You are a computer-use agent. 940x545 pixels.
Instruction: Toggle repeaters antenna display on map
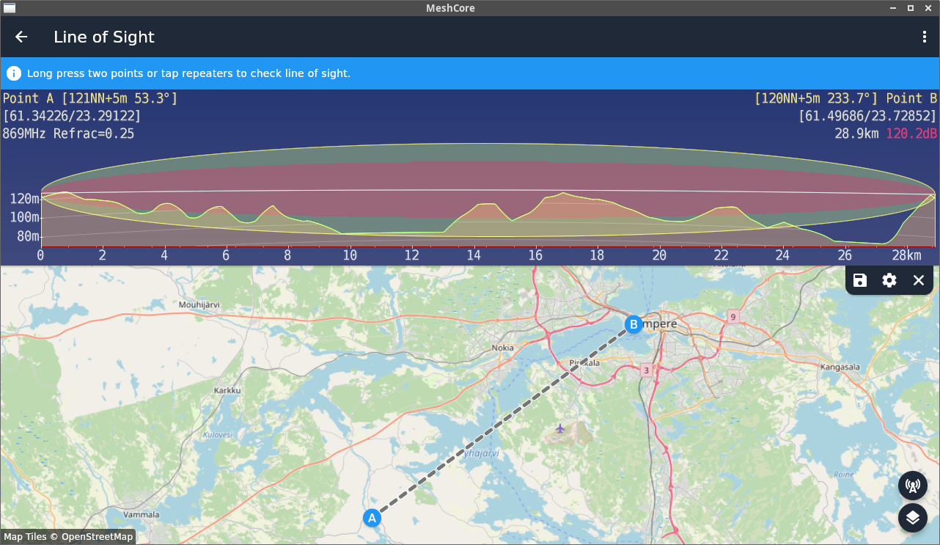pyautogui.click(x=913, y=486)
